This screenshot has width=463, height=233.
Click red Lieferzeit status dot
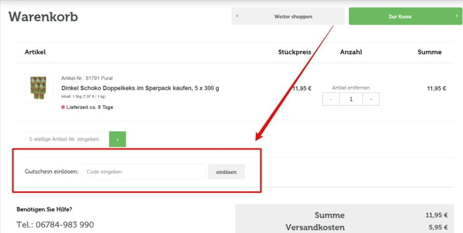point(63,107)
